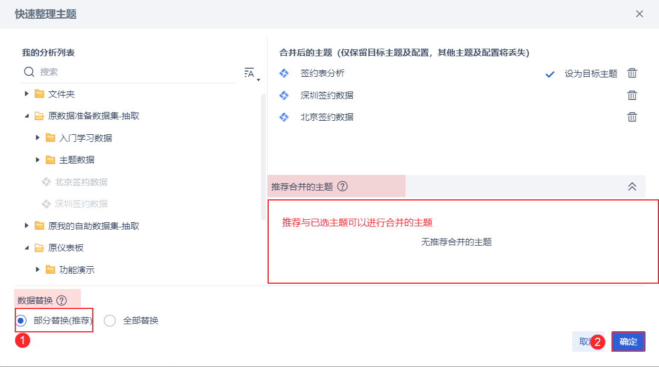Click the 签约表分析 theme icon
The height and width of the screenshot is (367, 659).
[284, 73]
